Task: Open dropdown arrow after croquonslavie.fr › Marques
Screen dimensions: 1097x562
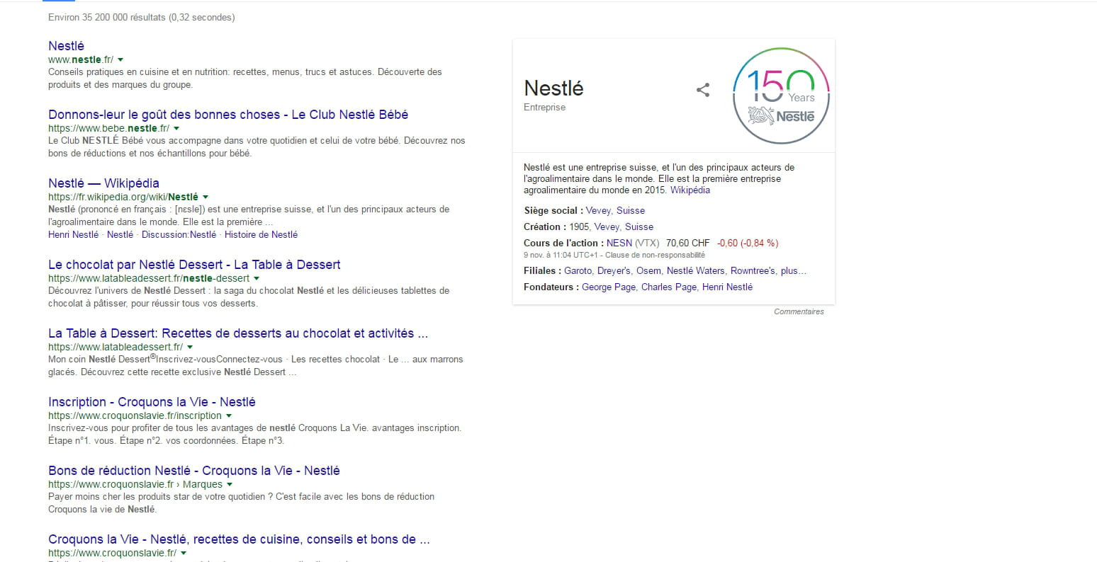Action: pyautogui.click(x=230, y=485)
